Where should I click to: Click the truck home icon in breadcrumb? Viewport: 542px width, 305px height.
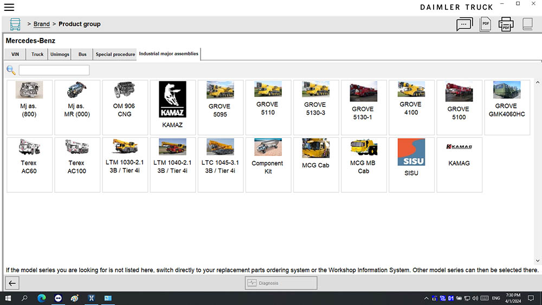(x=15, y=24)
